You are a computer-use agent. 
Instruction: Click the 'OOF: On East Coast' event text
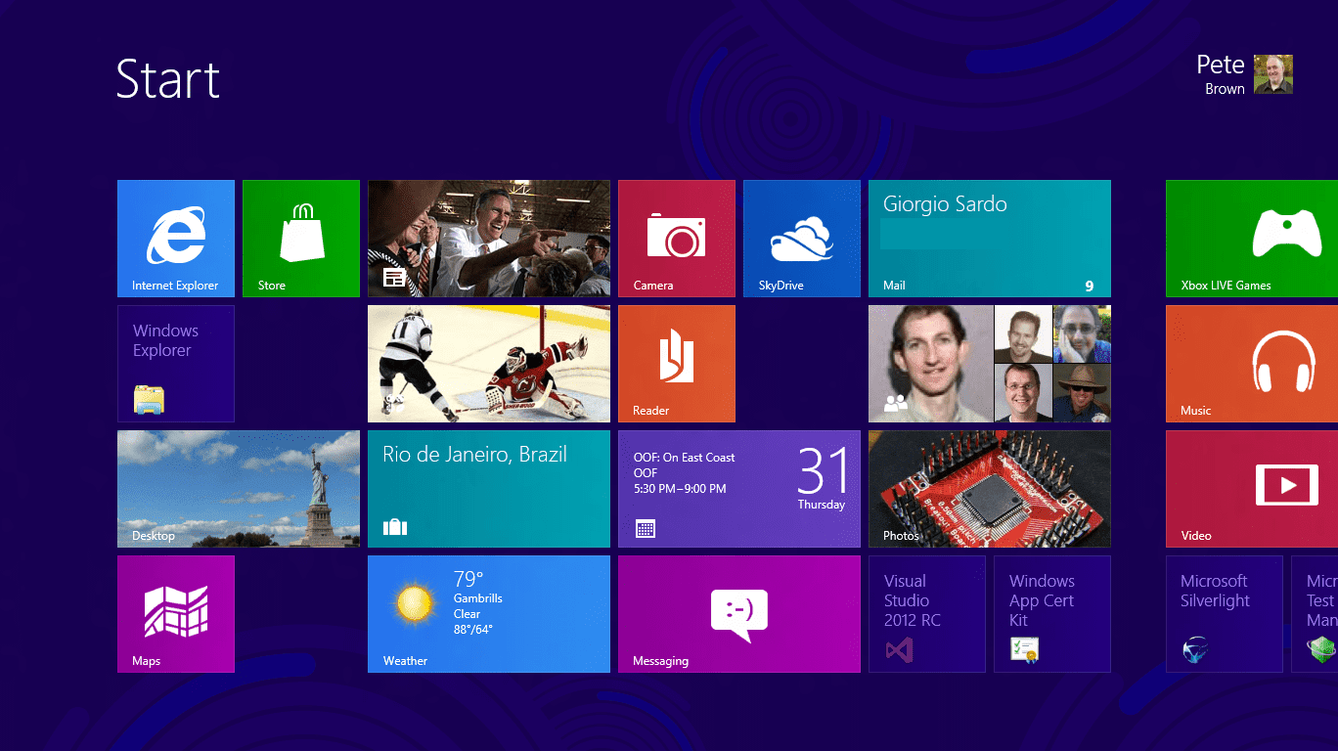coord(684,458)
